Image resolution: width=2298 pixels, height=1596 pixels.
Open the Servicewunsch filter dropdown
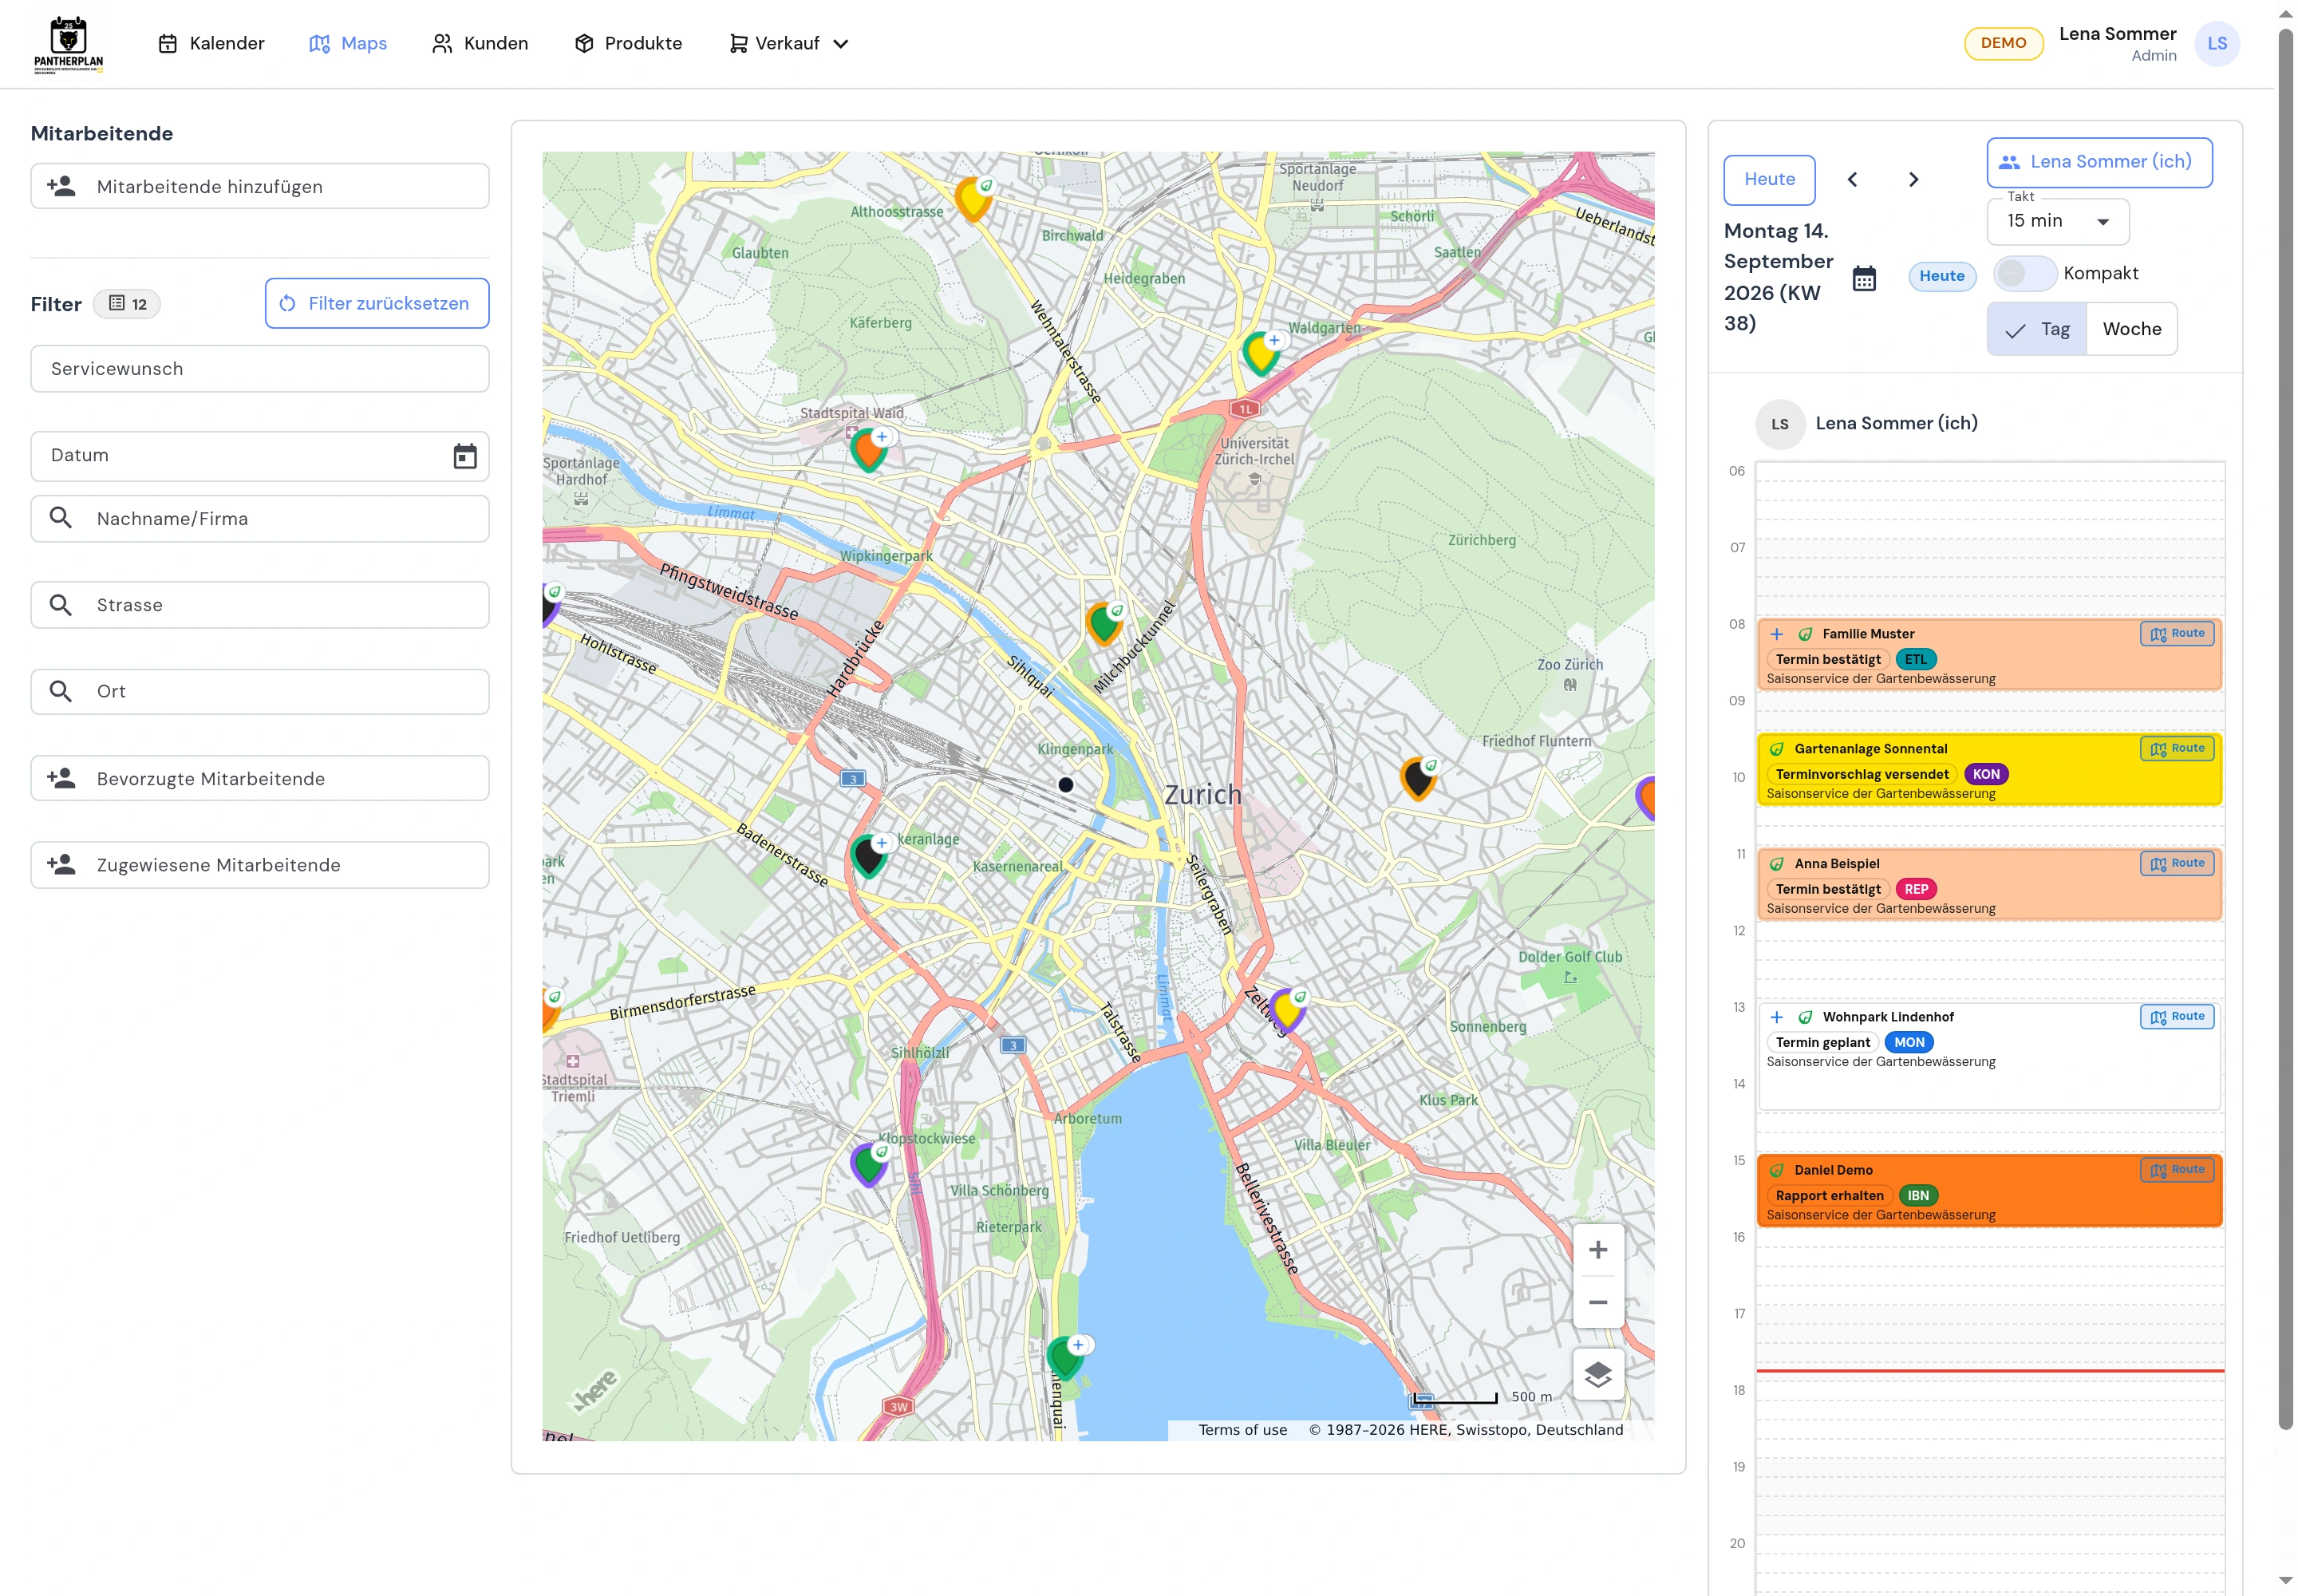[x=260, y=369]
